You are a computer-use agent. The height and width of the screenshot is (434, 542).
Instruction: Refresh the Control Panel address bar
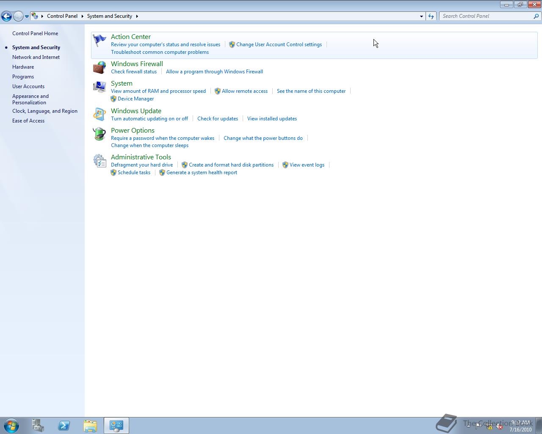[431, 16]
